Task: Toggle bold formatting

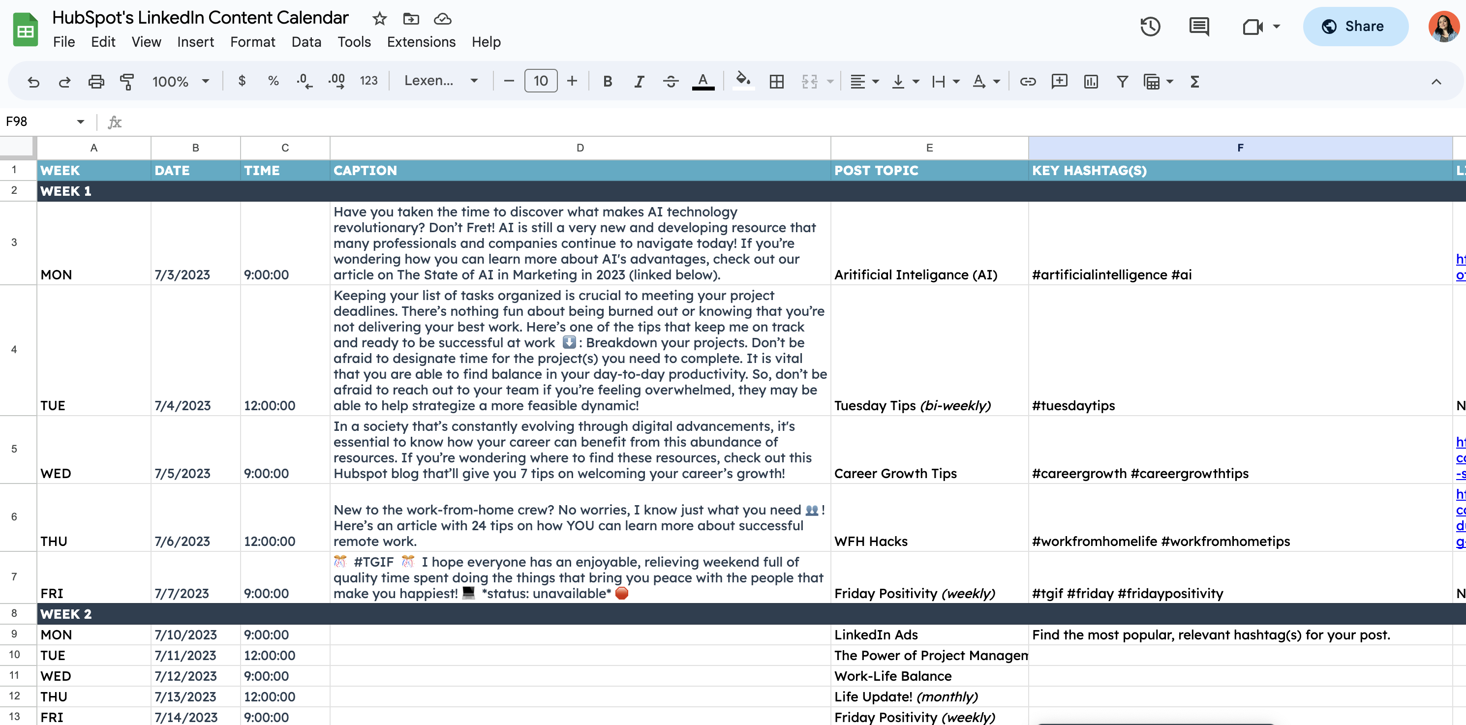Action: coord(607,81)
